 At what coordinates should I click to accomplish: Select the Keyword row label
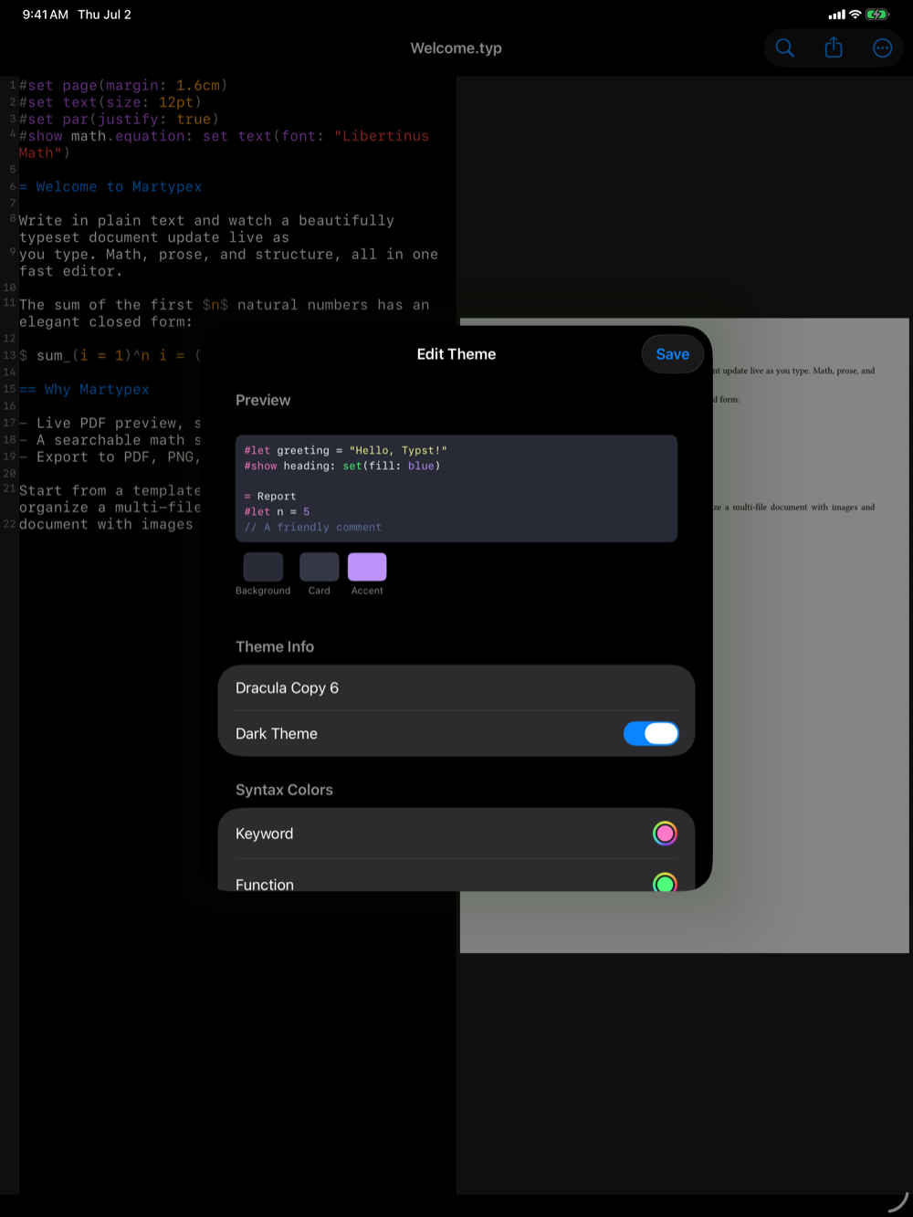click(x=265, y=834)
